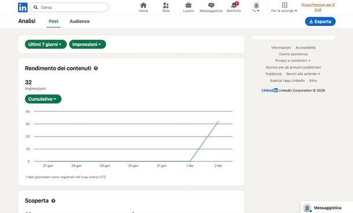This screenshot has width=353, height=213.
Task: Click the Altro footer link
Action: [x=312, y=80]
